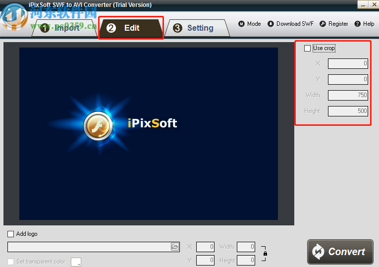Click the Help question mark icon
This screenshot has width=379, height=267.
pyautogui.click(x=358, y=24)
